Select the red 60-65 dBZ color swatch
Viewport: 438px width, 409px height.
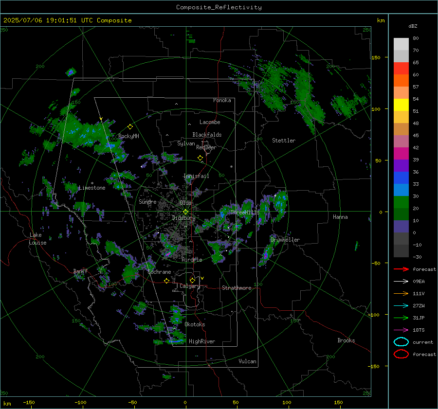[x=401, y=69]
